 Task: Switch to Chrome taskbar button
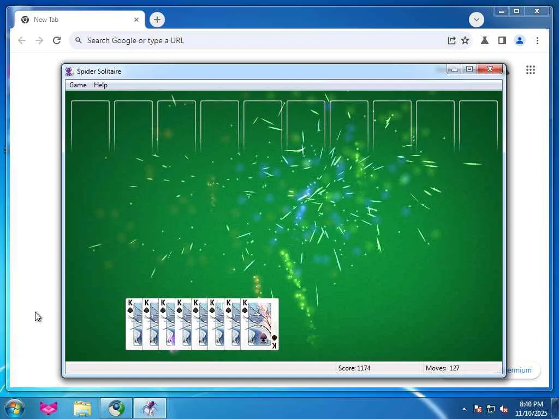(x=116, y=408)
